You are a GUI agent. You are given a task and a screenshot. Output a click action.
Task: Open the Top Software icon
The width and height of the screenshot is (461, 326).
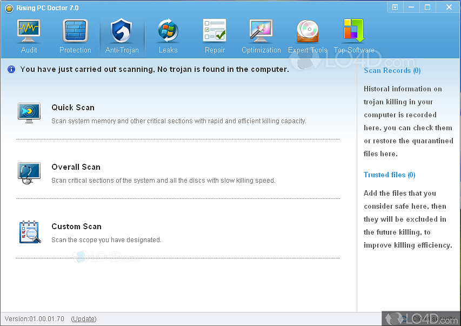[354, 31]
